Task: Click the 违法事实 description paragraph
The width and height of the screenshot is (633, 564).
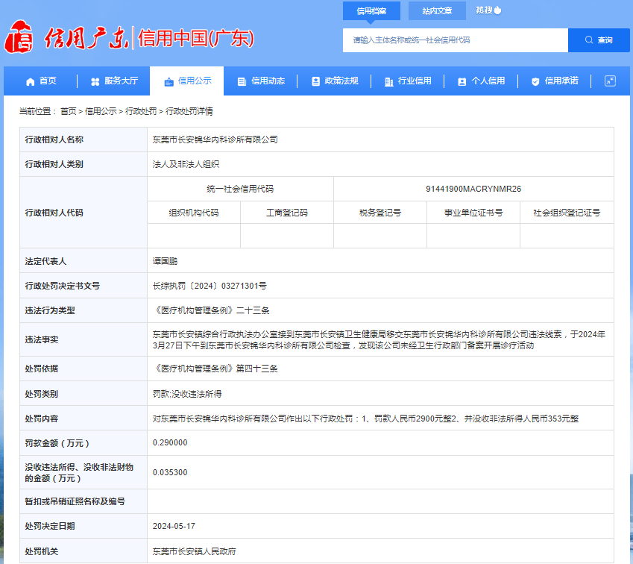Action: pyautogui.click(x=379, y=339)
